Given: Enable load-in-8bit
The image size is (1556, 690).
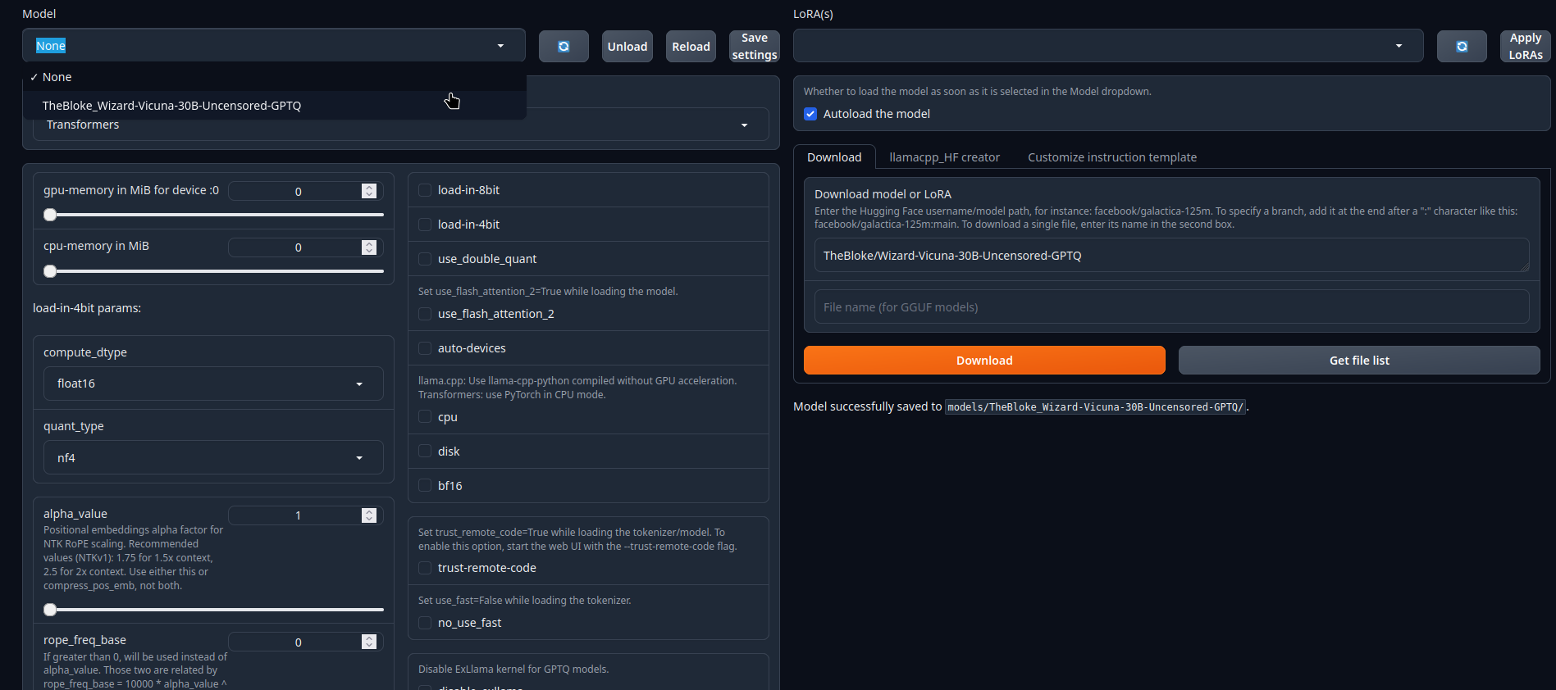Looking at the screenshot, I should (425, 190).
